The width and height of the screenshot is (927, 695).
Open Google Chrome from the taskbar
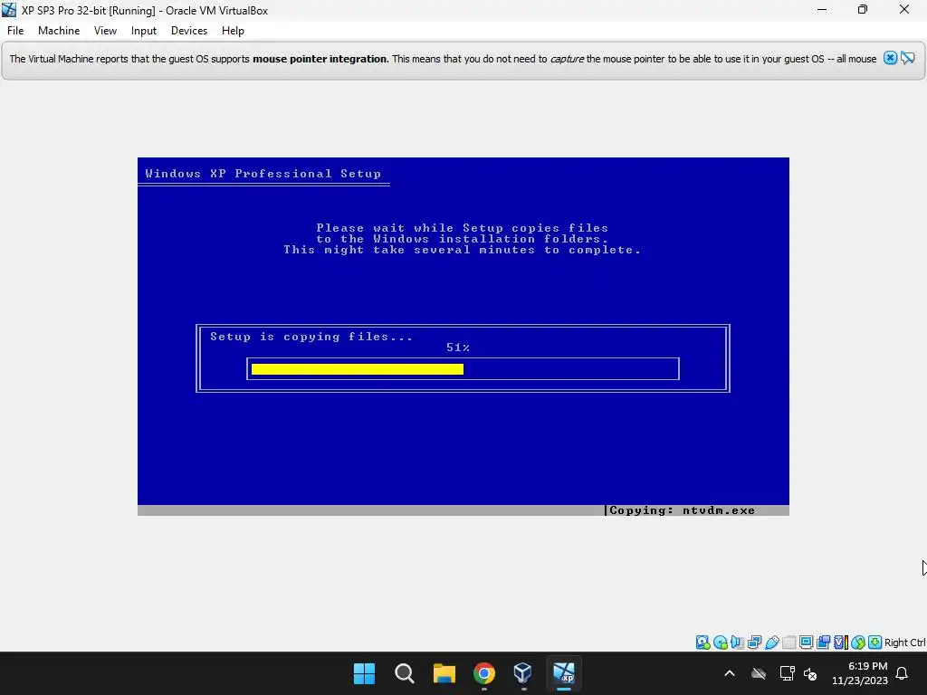coord(484,673)
